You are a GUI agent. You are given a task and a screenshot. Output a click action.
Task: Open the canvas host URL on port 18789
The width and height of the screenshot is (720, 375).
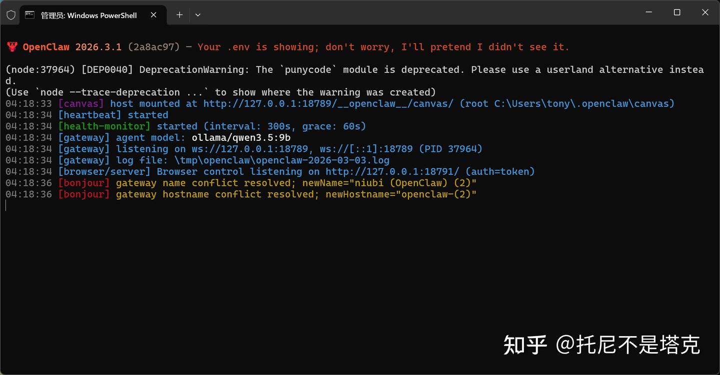pyautogui.click(x=328, y=104)
